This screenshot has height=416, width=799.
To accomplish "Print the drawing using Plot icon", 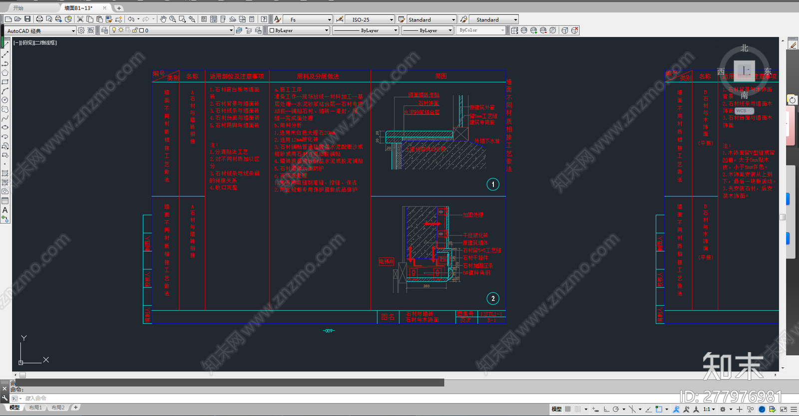I will click(39, 19).
